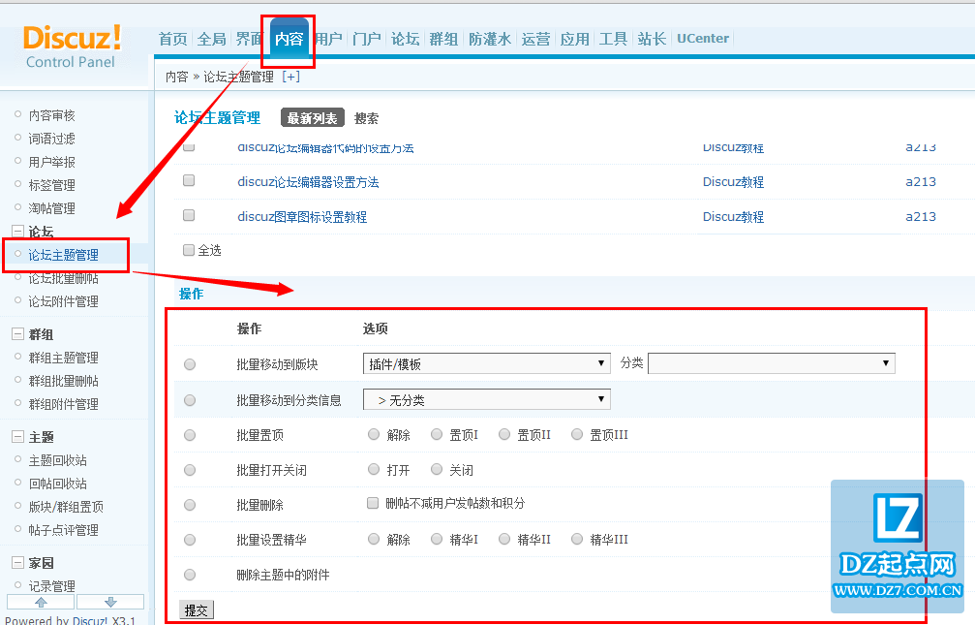Switch to 最新列表 tab

click(312, 118)
